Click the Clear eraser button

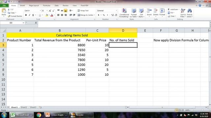click(x=172, y=16)
